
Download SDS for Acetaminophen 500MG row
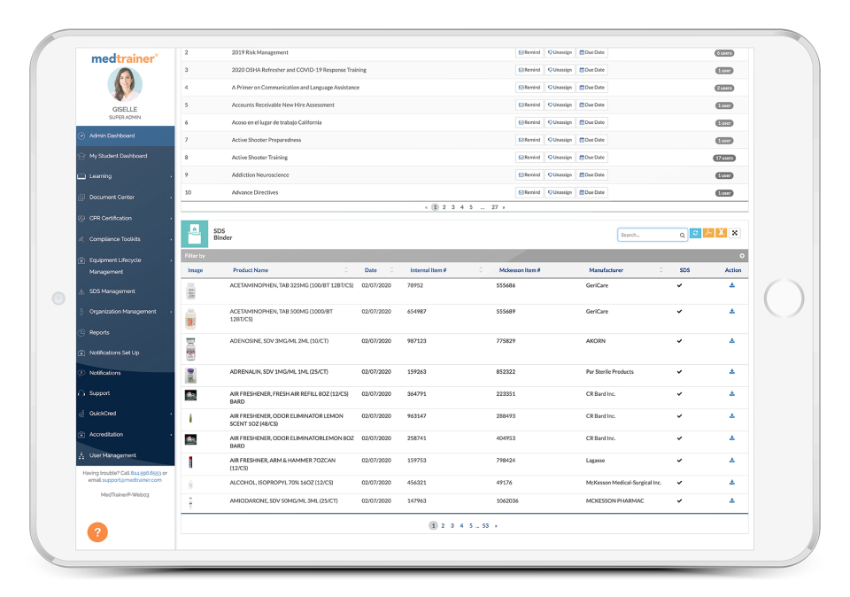pos(732,311)
